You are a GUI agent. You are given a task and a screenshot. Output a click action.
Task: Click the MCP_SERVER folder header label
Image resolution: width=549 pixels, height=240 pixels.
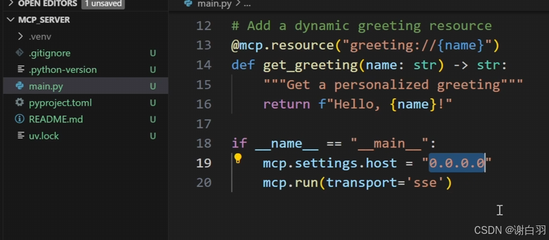(44, 20)
